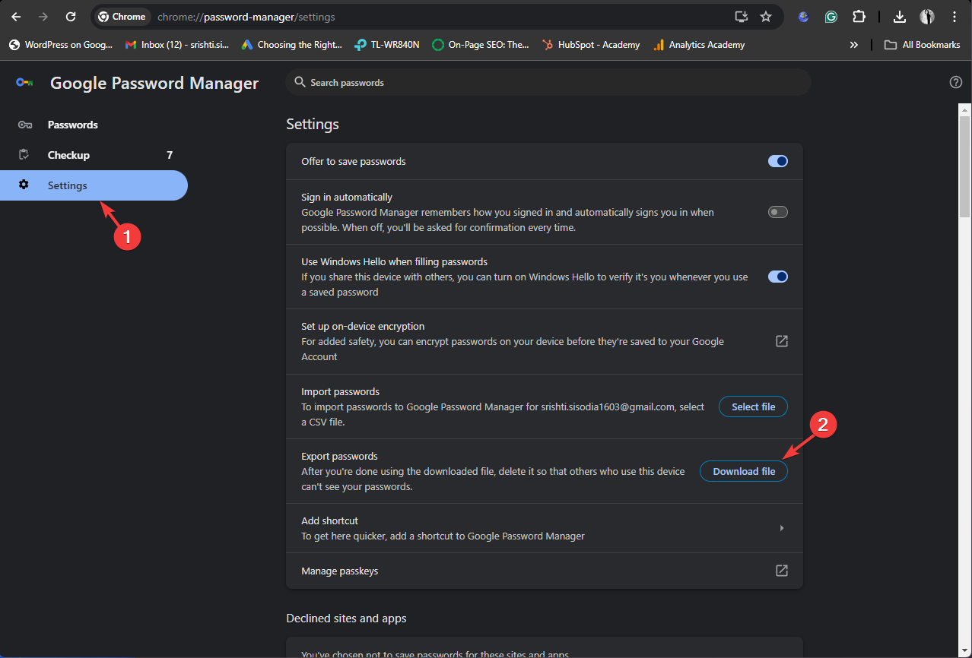The image size is (972, 658).
Task: Open the Checkup section in sidebar
Action: (94, 155)
